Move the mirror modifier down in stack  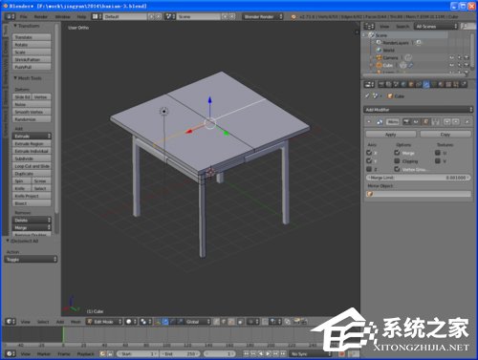click(456, 121)
